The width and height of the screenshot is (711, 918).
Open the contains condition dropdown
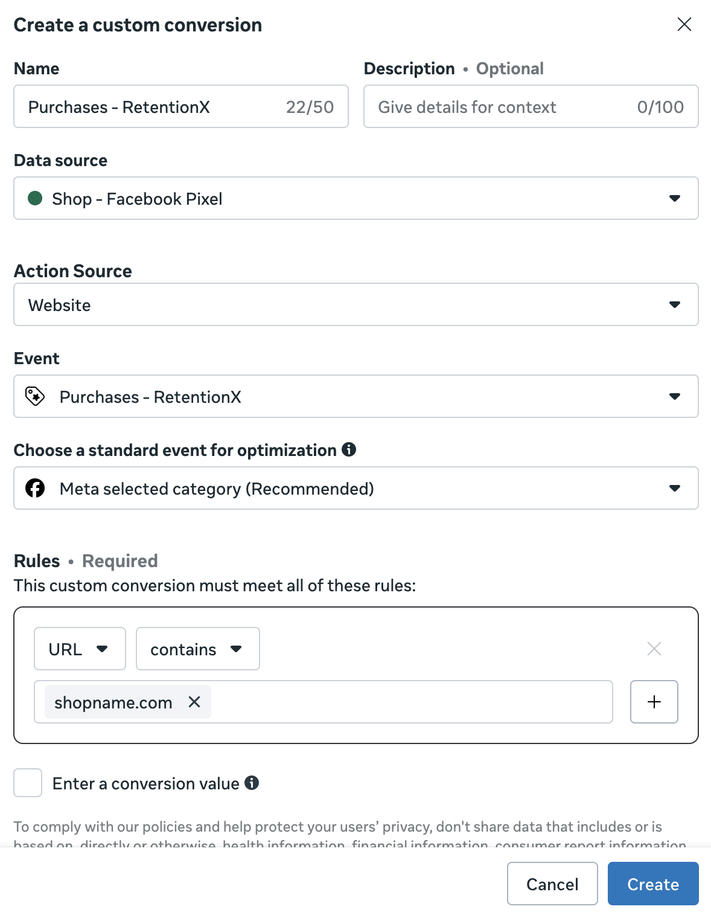(x=197, y=649)
